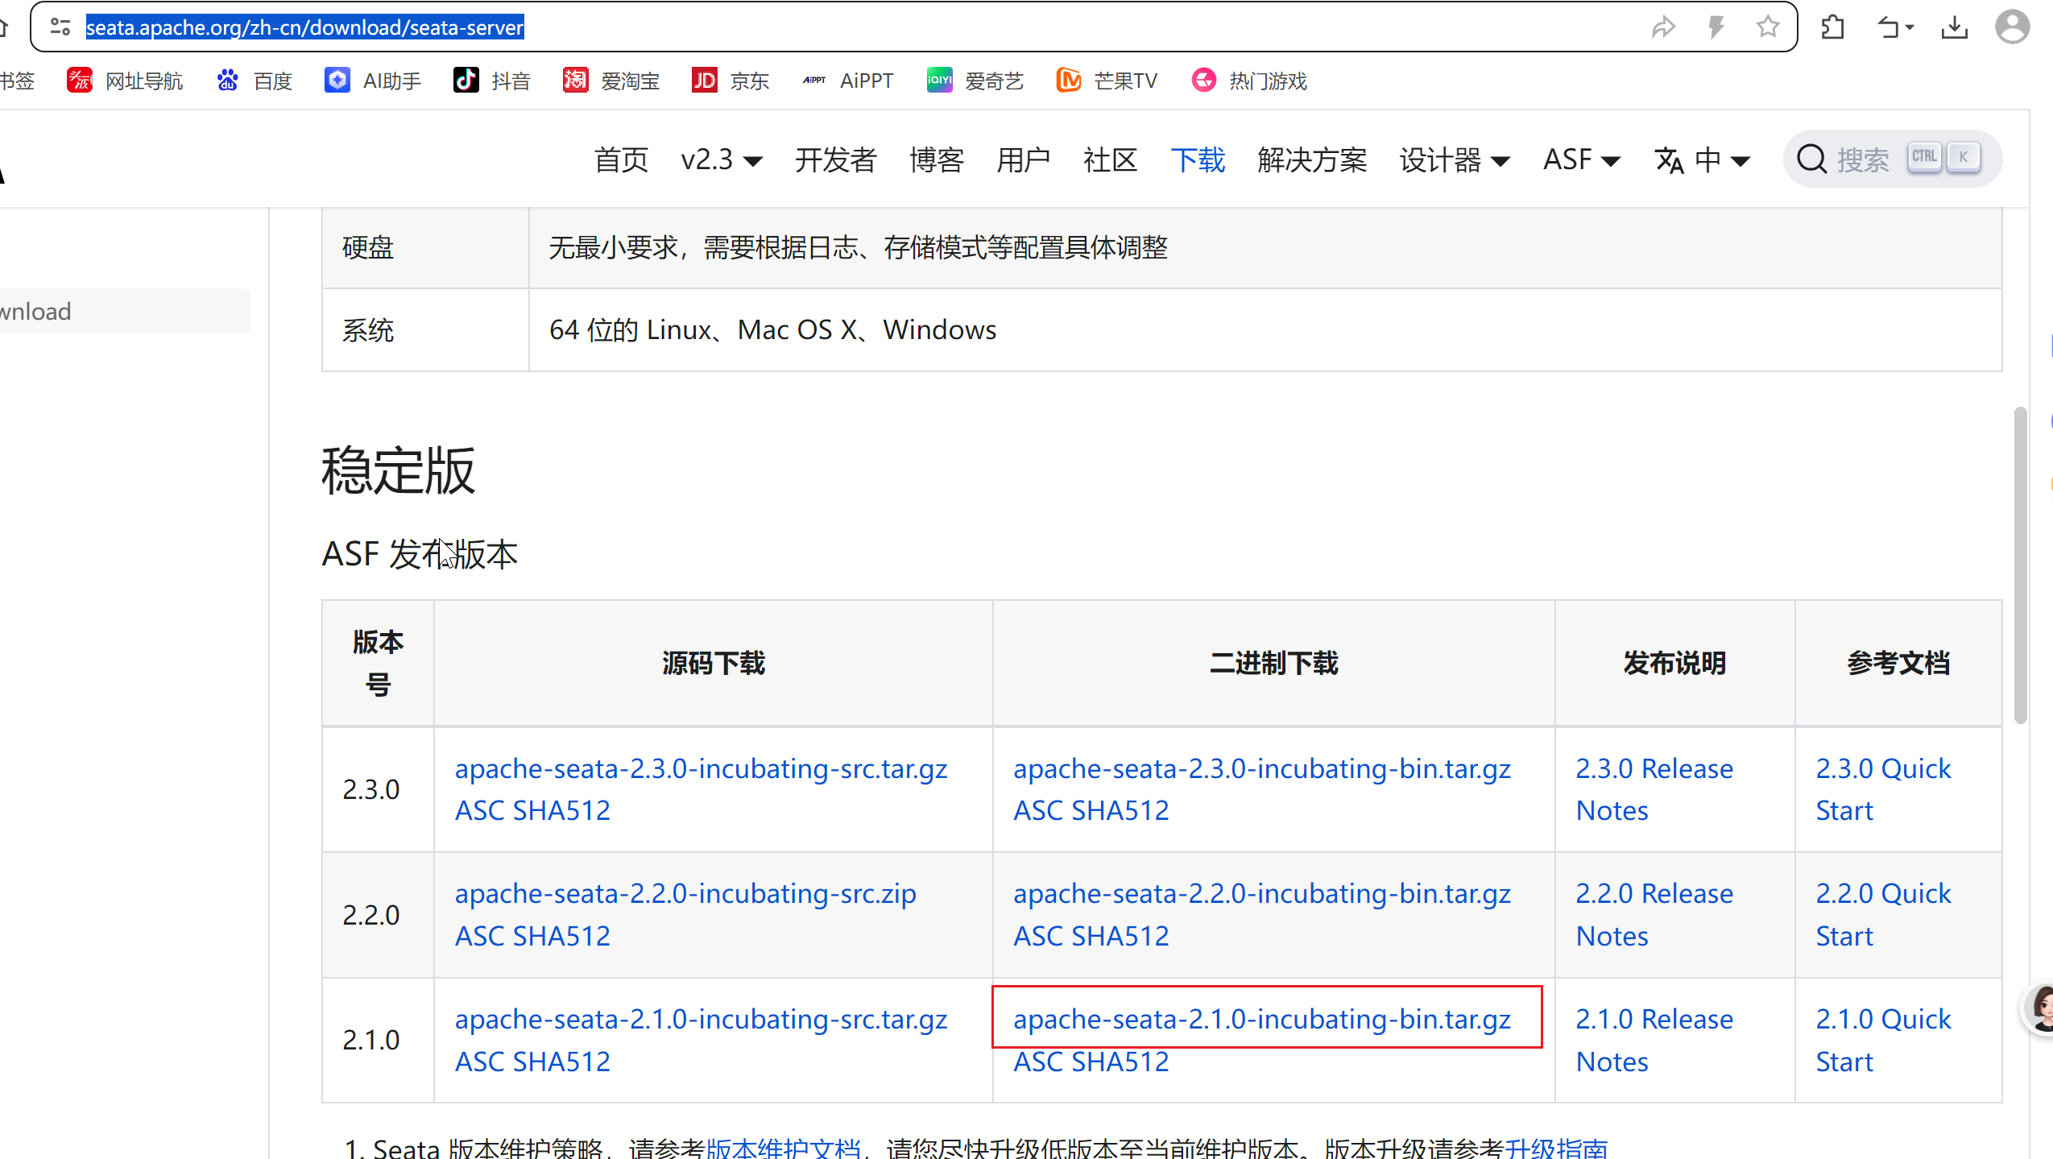Open the 百度 bookmark
Screen dimensions: 2053x1159
click(x=255, y=81)
